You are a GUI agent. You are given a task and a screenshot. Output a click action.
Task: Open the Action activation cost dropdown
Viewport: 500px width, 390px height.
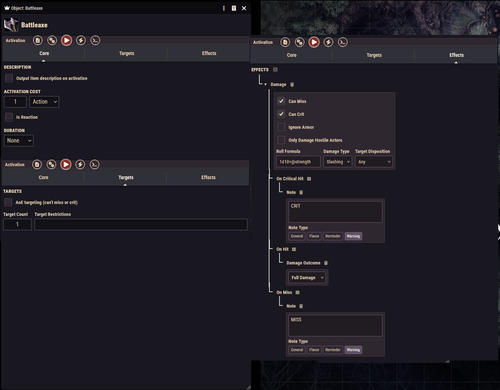pos(44,102)
